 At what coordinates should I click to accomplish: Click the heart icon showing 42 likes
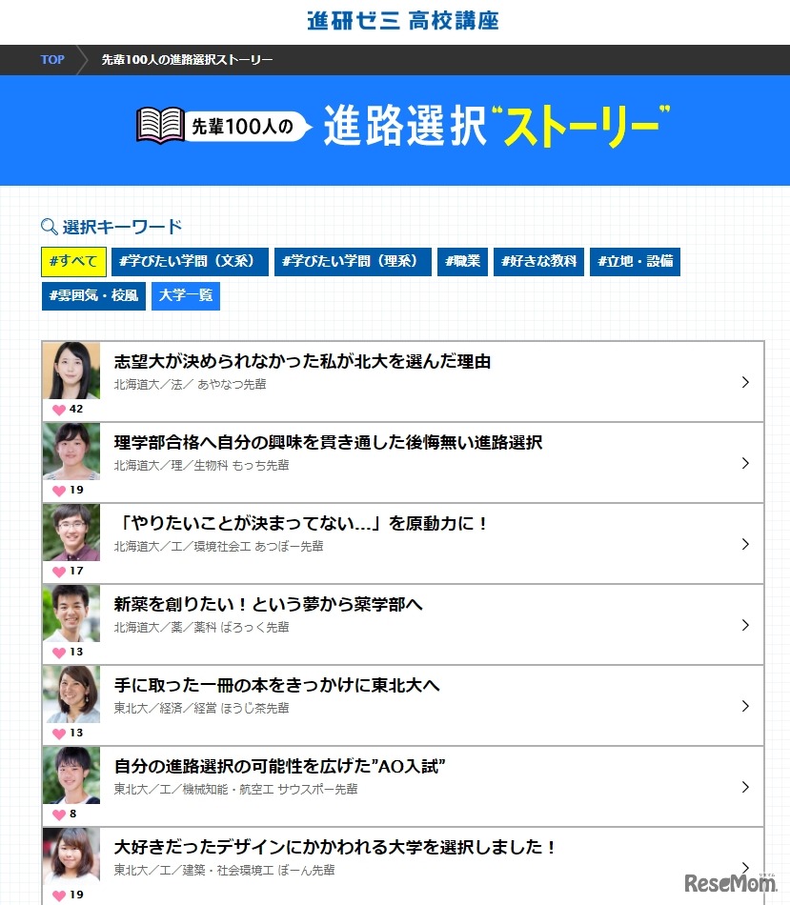coord(60,408)
